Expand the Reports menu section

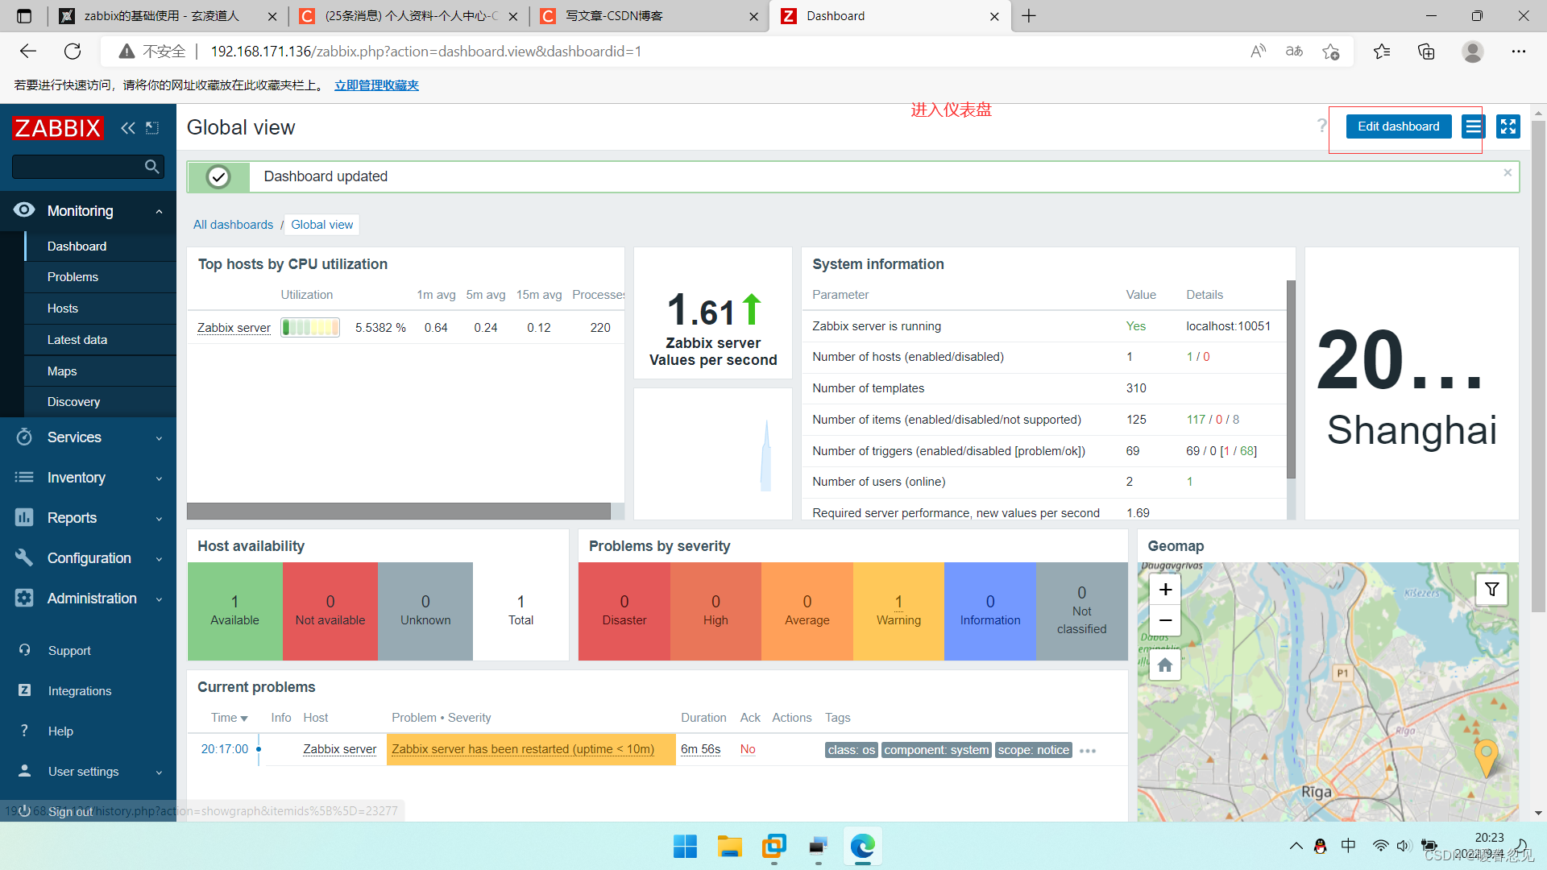coord(89,518)
